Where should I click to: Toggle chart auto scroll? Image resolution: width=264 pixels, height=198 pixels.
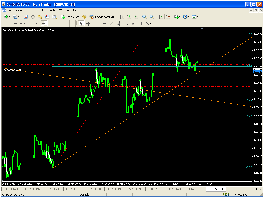[x=161, y=17]
